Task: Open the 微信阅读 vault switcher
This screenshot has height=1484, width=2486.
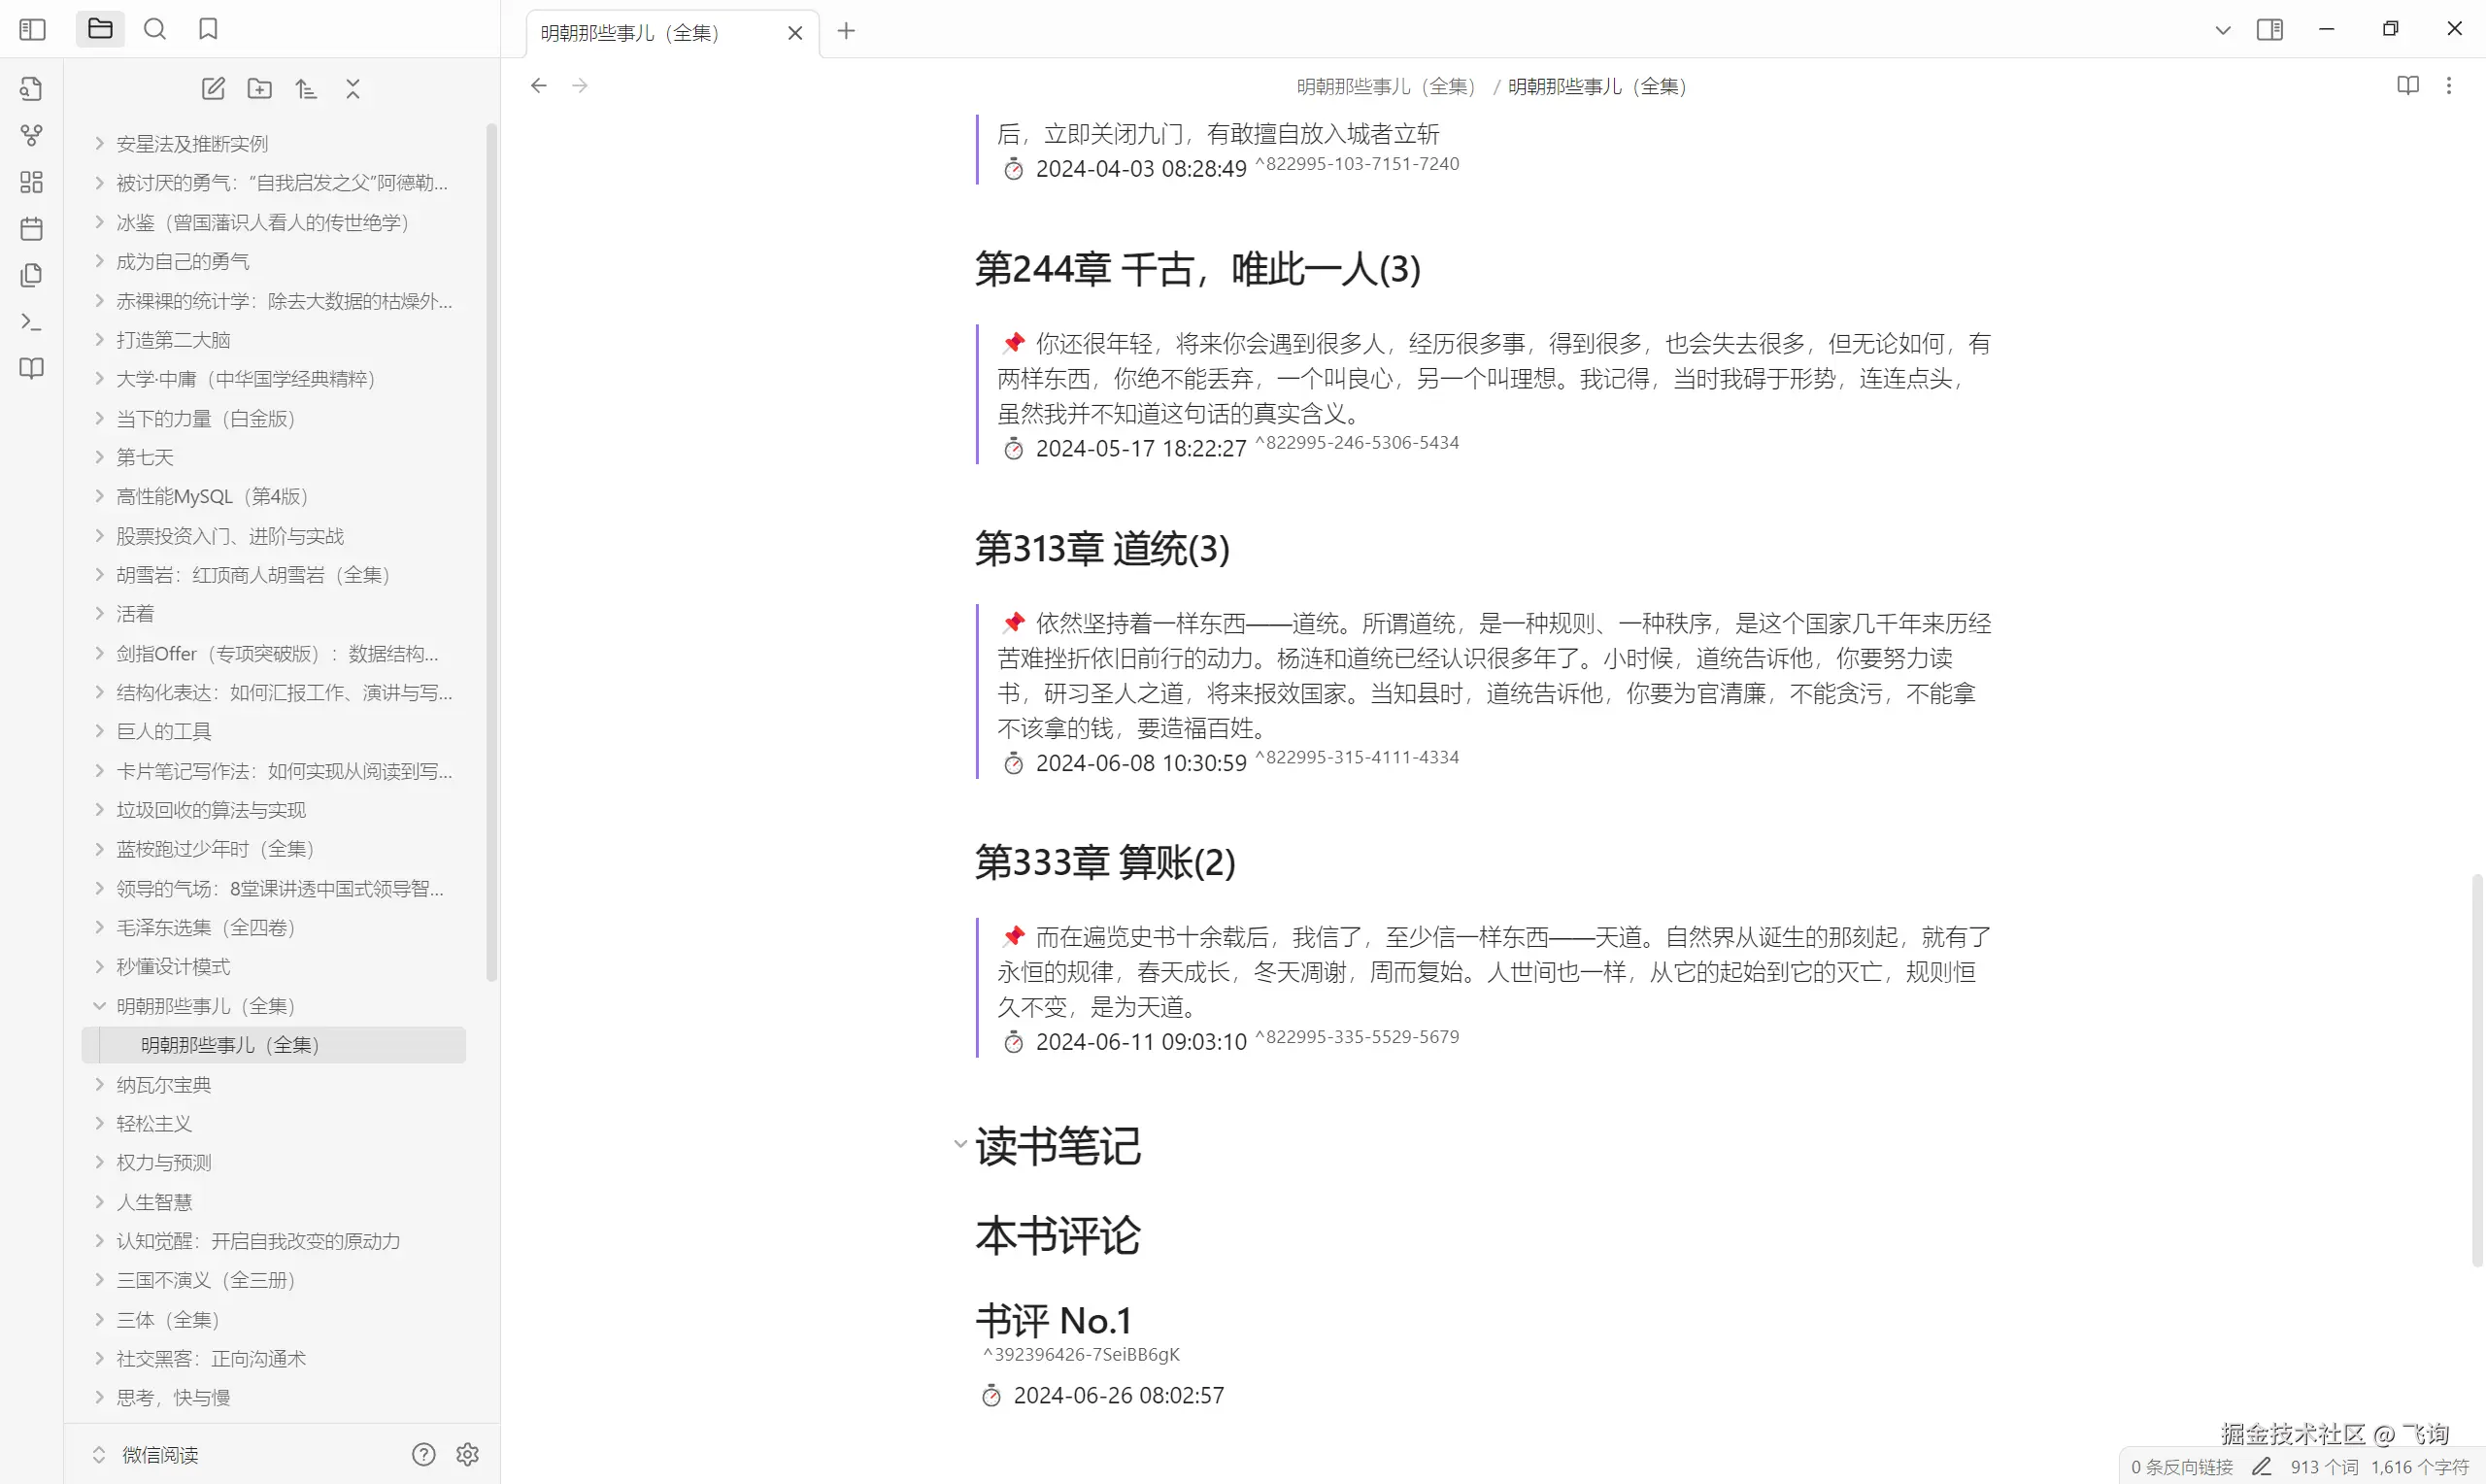Action: (160, 1455)
